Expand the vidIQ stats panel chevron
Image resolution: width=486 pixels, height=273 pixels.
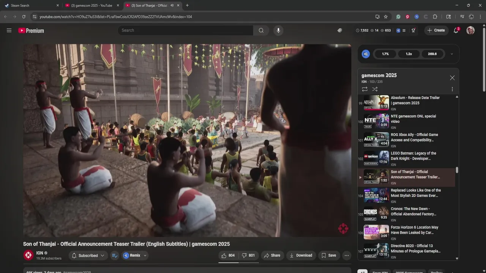click(x=452, y=54)
